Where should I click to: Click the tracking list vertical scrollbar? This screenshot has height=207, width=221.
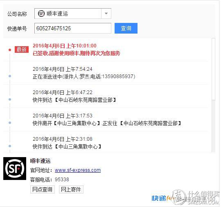(x=213, y=69)
